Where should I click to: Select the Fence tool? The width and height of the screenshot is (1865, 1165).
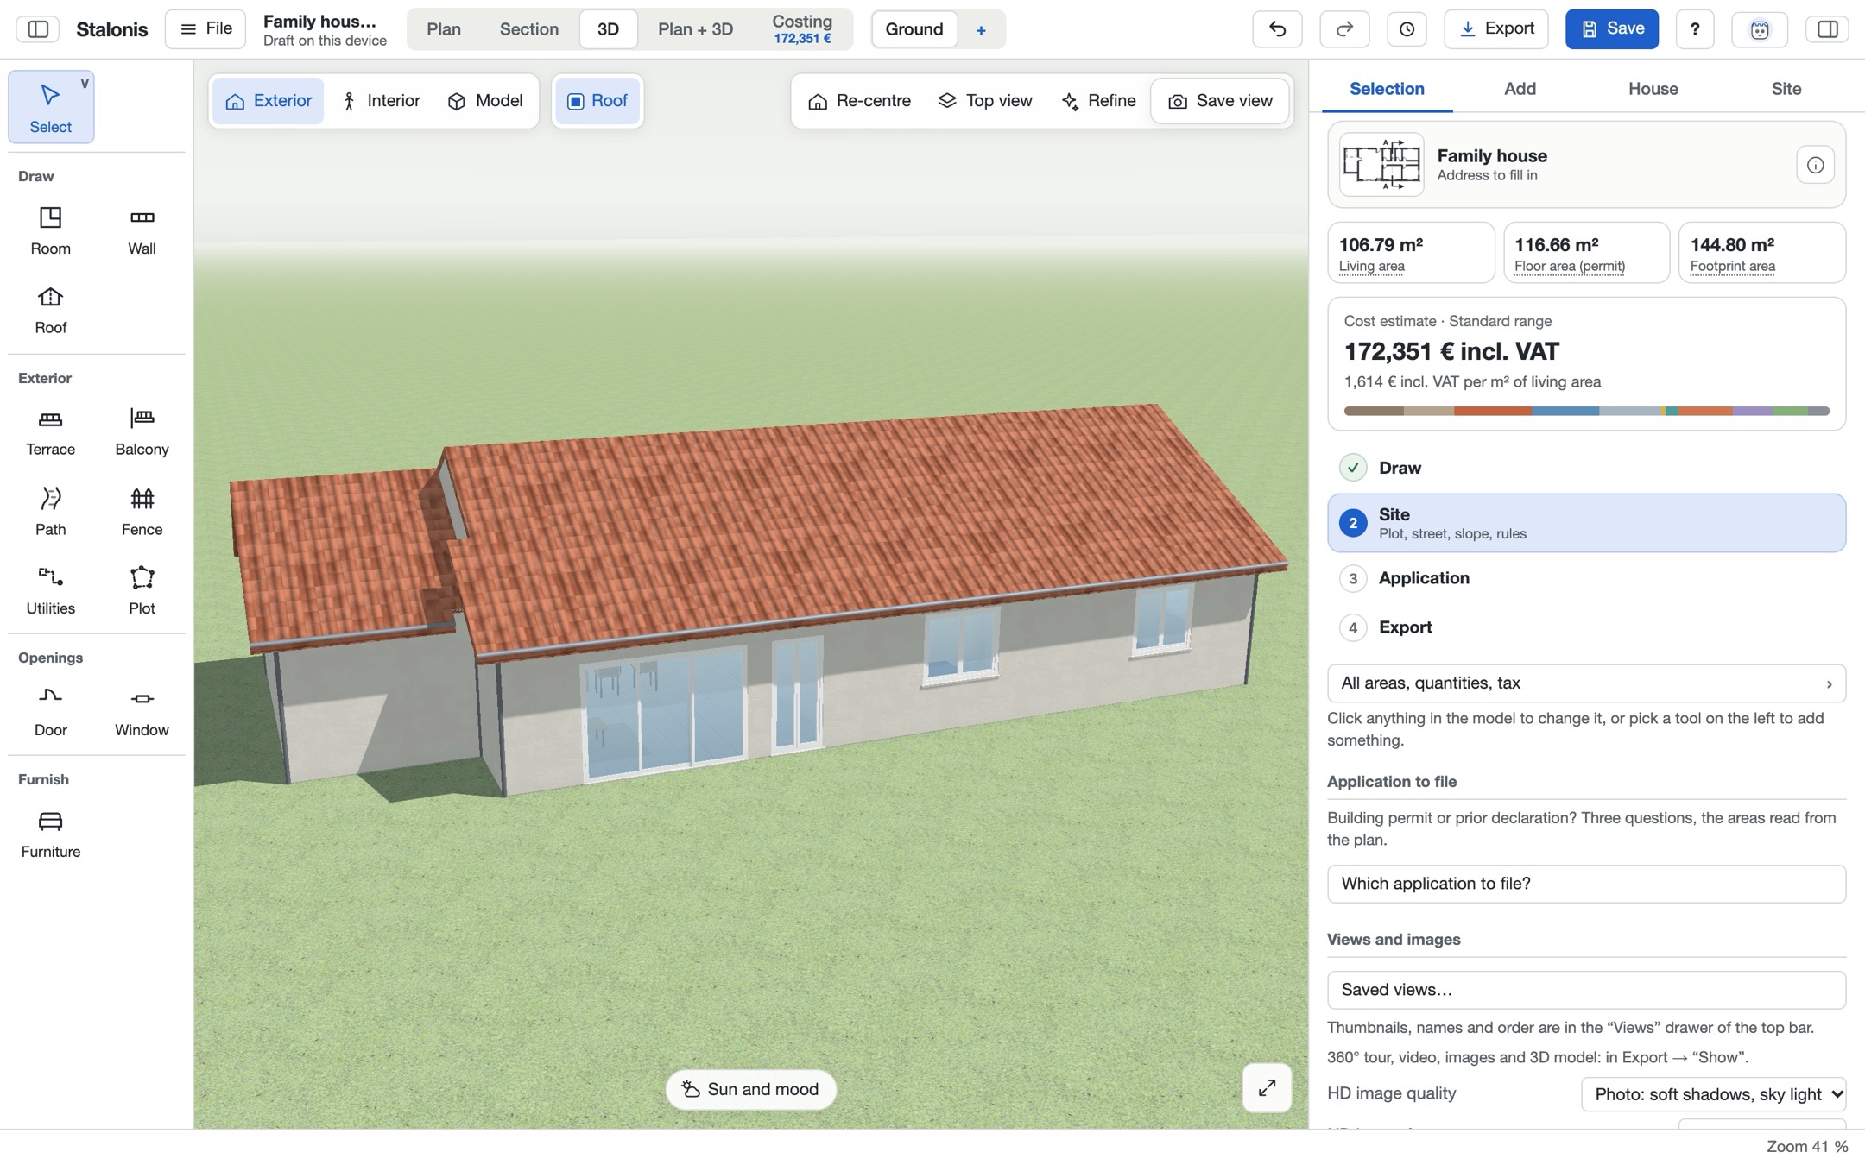coord(142,512)
